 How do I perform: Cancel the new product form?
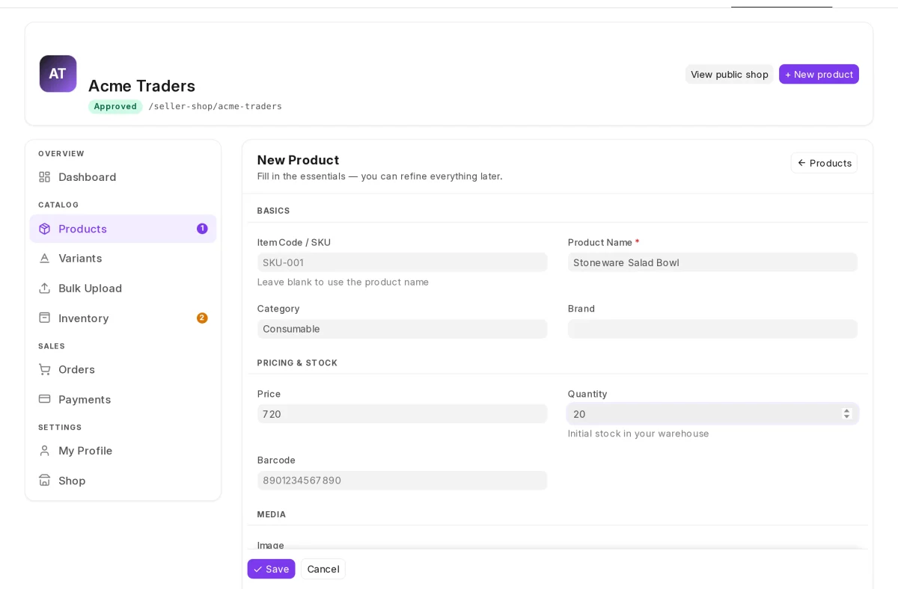click(323, 569)
